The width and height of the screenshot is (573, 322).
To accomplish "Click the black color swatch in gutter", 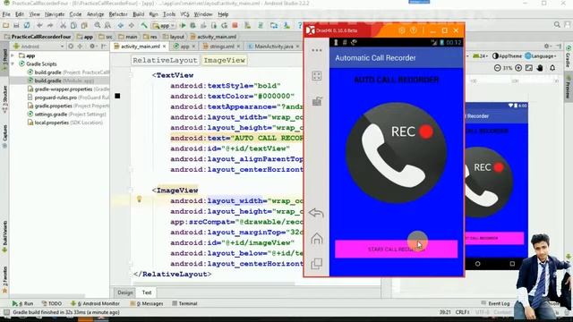I will pos(117,96).
